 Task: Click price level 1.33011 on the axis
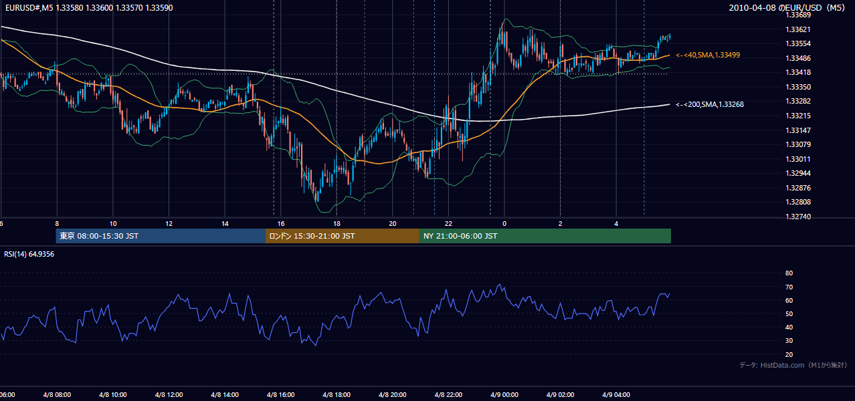[798, 159]
